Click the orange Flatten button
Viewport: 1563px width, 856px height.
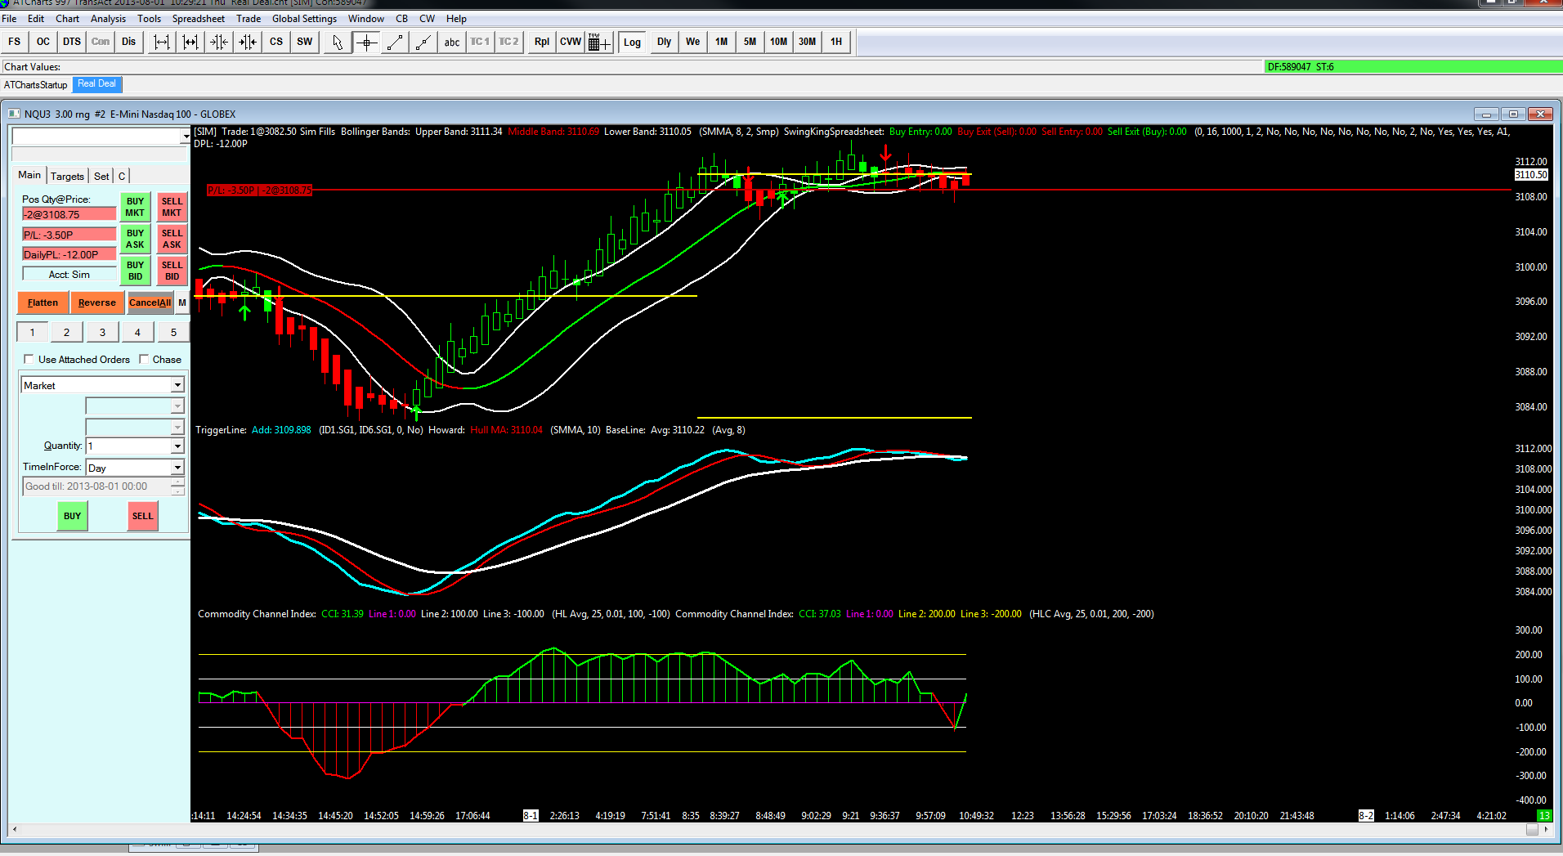tap(43, 303)
